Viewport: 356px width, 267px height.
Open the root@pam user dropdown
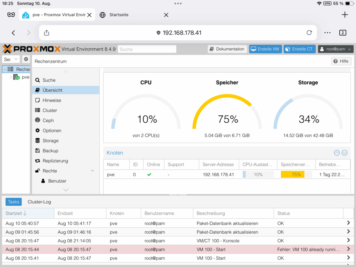pos(336,49)
